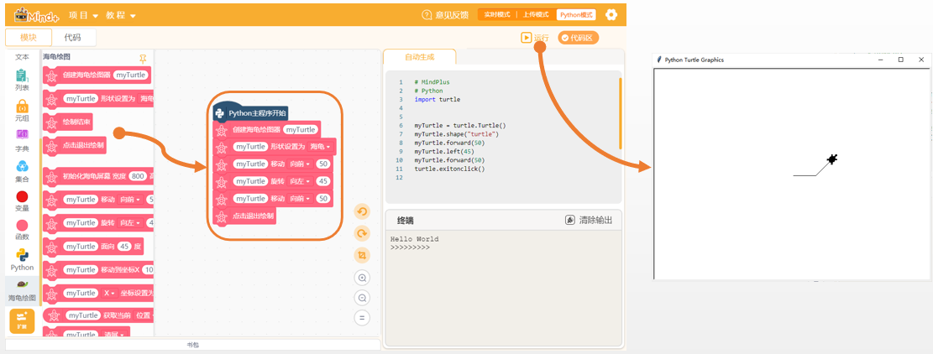The height and width of the screenshot is (354, 933).
Task: Click the 'Hello World' terminal output
Action: 414,239
